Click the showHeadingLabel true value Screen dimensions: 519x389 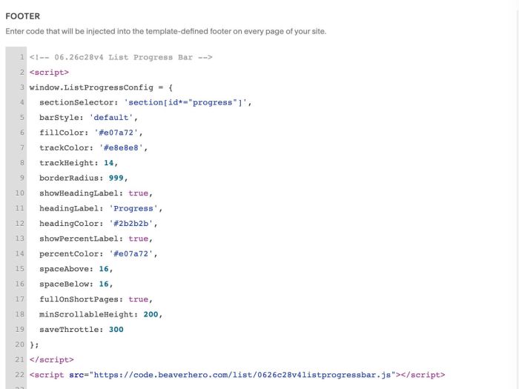tap(139, 193)
